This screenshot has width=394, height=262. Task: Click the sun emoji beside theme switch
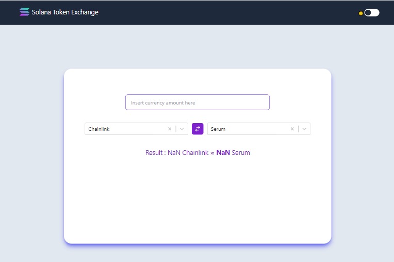360,13
